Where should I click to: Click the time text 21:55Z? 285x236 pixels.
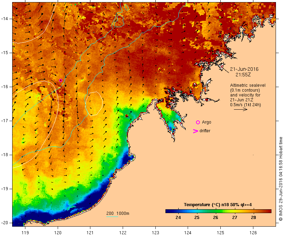(x=243, y=75)
